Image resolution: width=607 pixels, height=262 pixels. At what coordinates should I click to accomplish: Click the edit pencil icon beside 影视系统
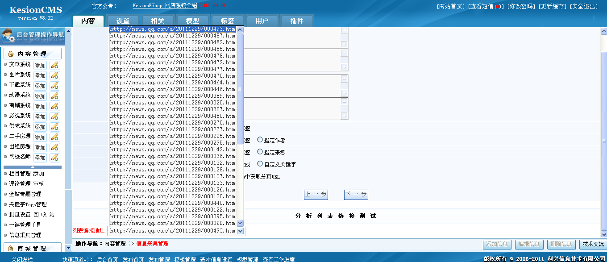pyautogui.click(x=54, y=116)
